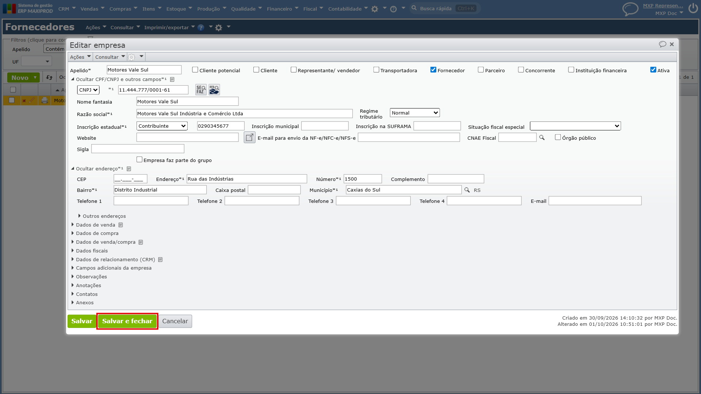Click the Cancelar button

pos(175,321)
